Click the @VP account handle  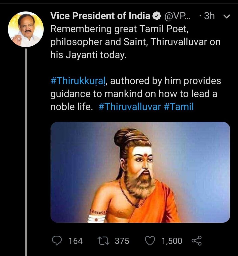(x=177, y=16)
